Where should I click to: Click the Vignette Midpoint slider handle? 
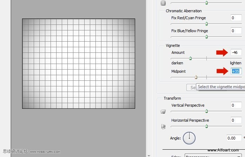196,77
